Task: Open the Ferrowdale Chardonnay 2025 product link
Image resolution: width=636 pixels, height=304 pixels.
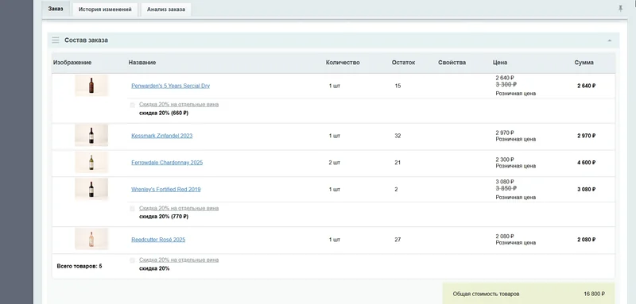Action: [167, 163]
